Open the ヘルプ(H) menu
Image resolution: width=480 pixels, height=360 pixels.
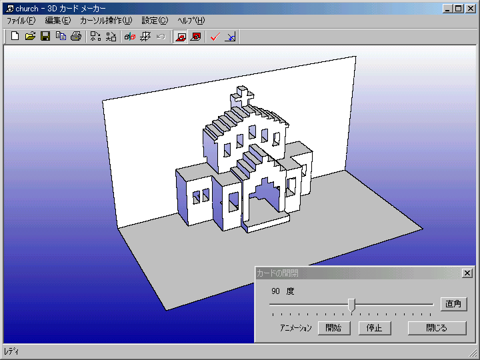coord(191,21)
